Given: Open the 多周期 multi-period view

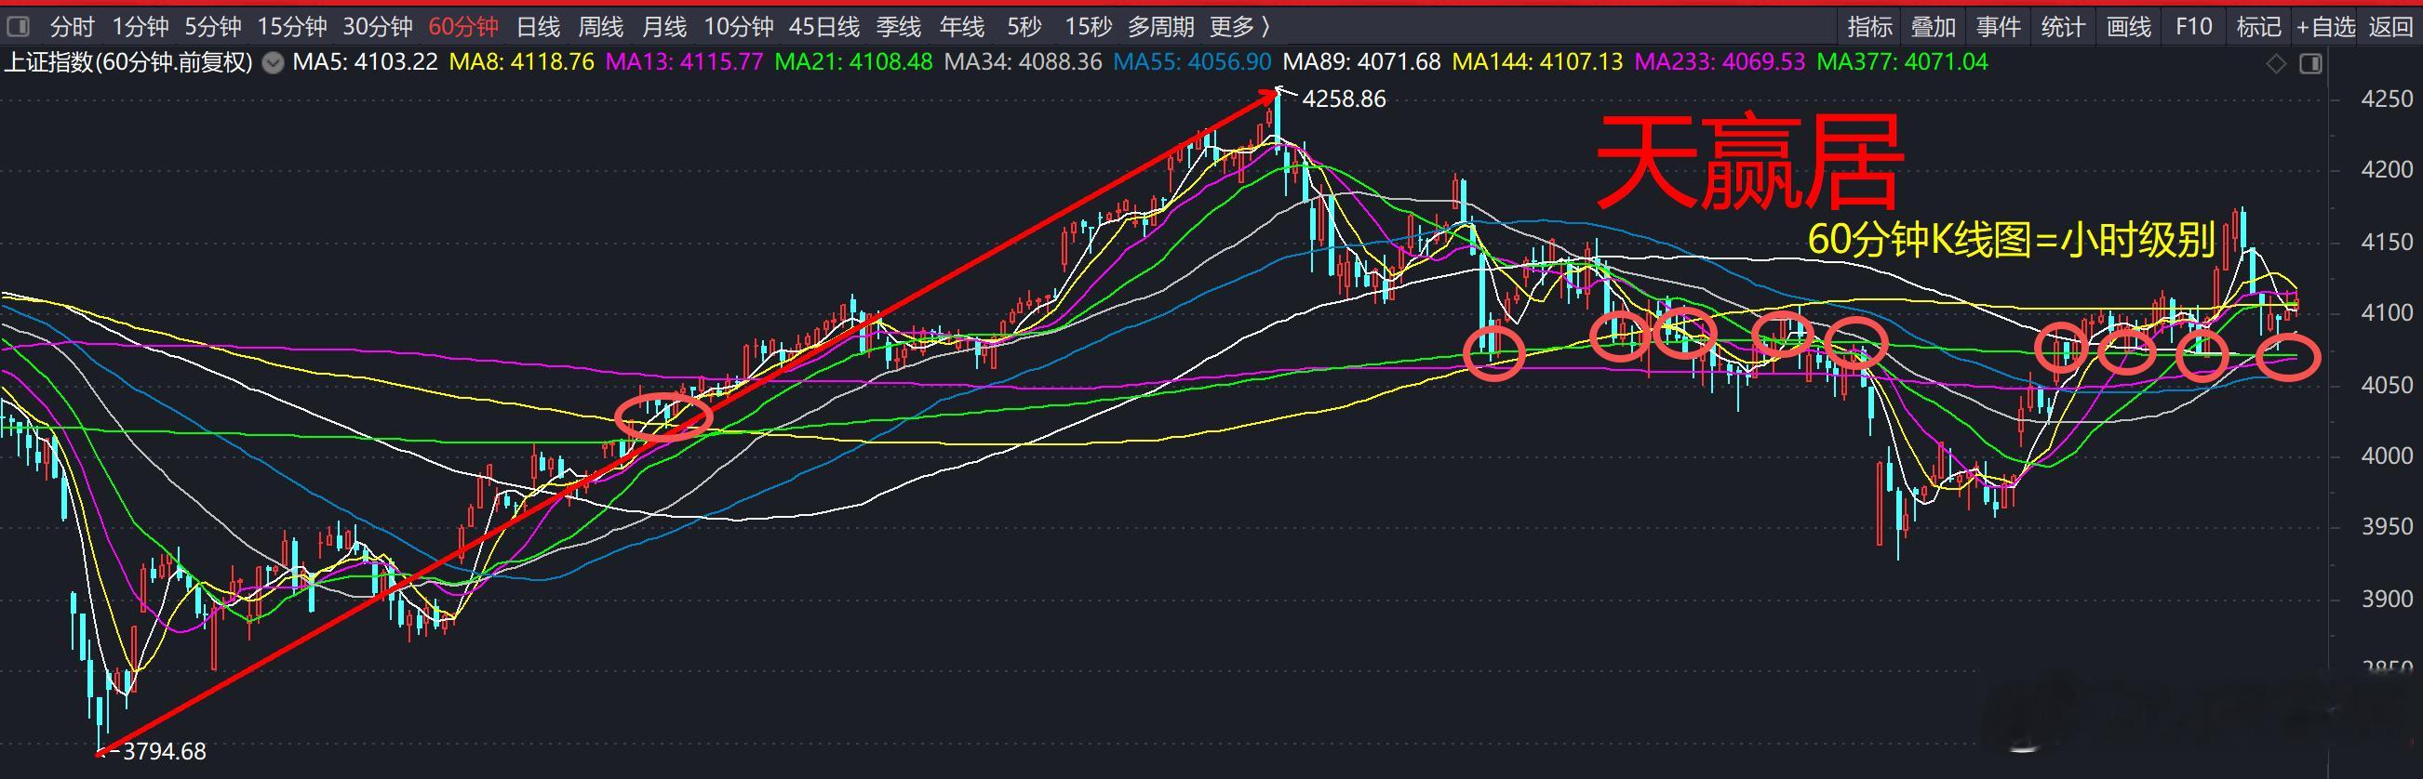Looking at the screenshot, I should click(1160, 26).
